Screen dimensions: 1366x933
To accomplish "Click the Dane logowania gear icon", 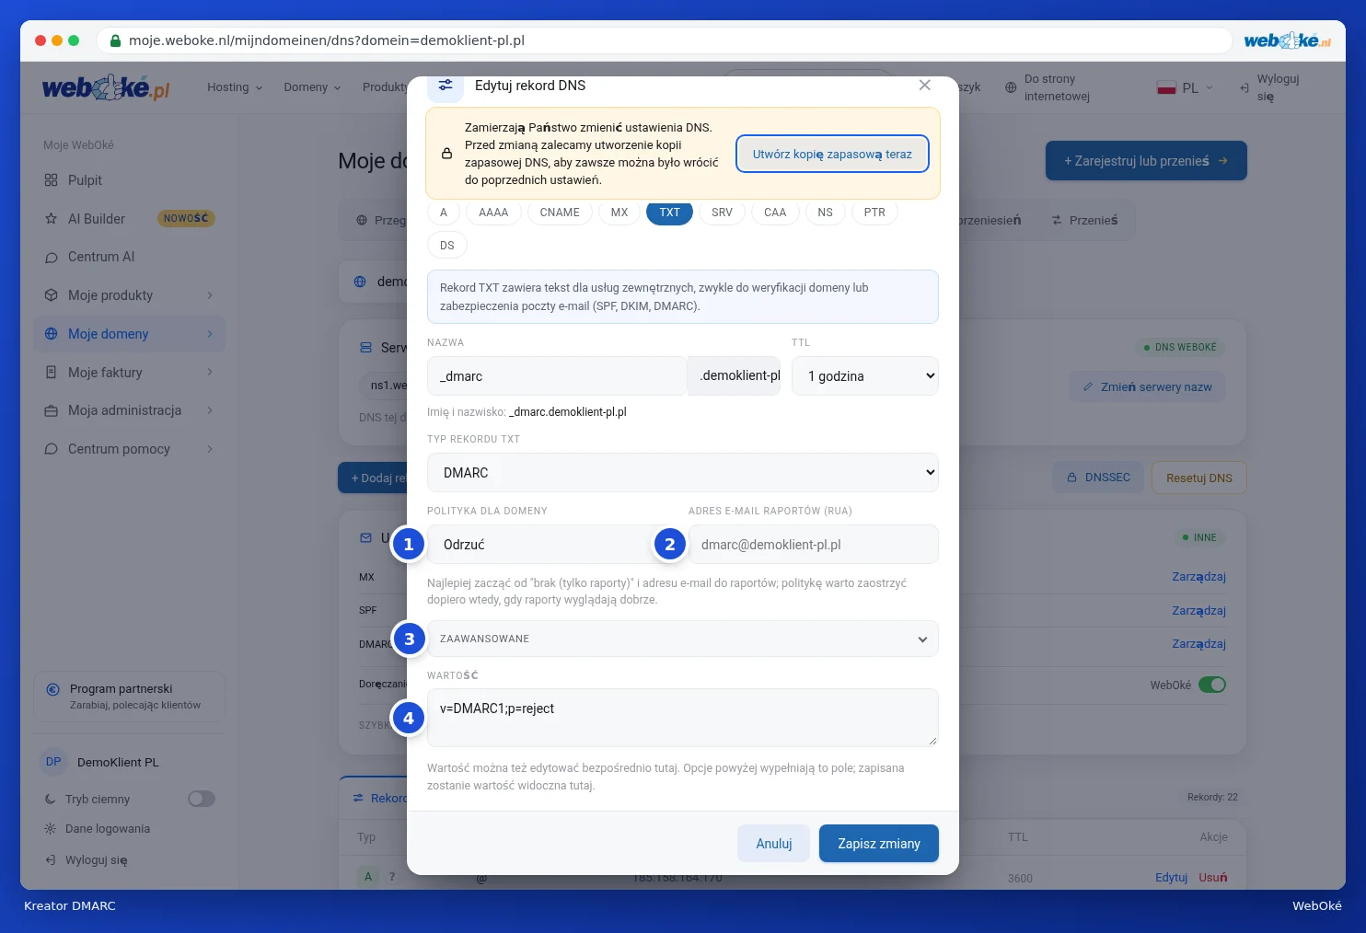I will pos(50,829).
